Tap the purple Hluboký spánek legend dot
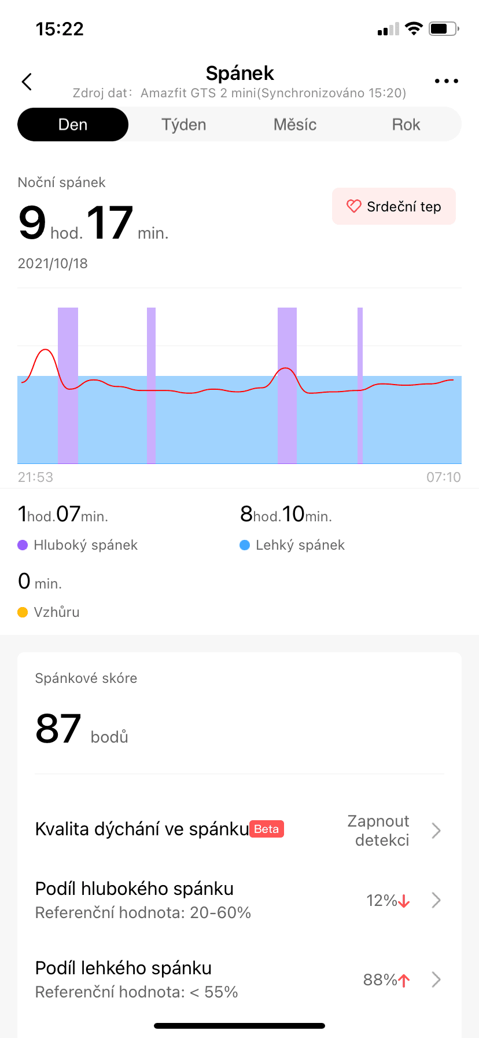Image resolution: width=479 pixels, height=1038 pixels. pos(23,545)
